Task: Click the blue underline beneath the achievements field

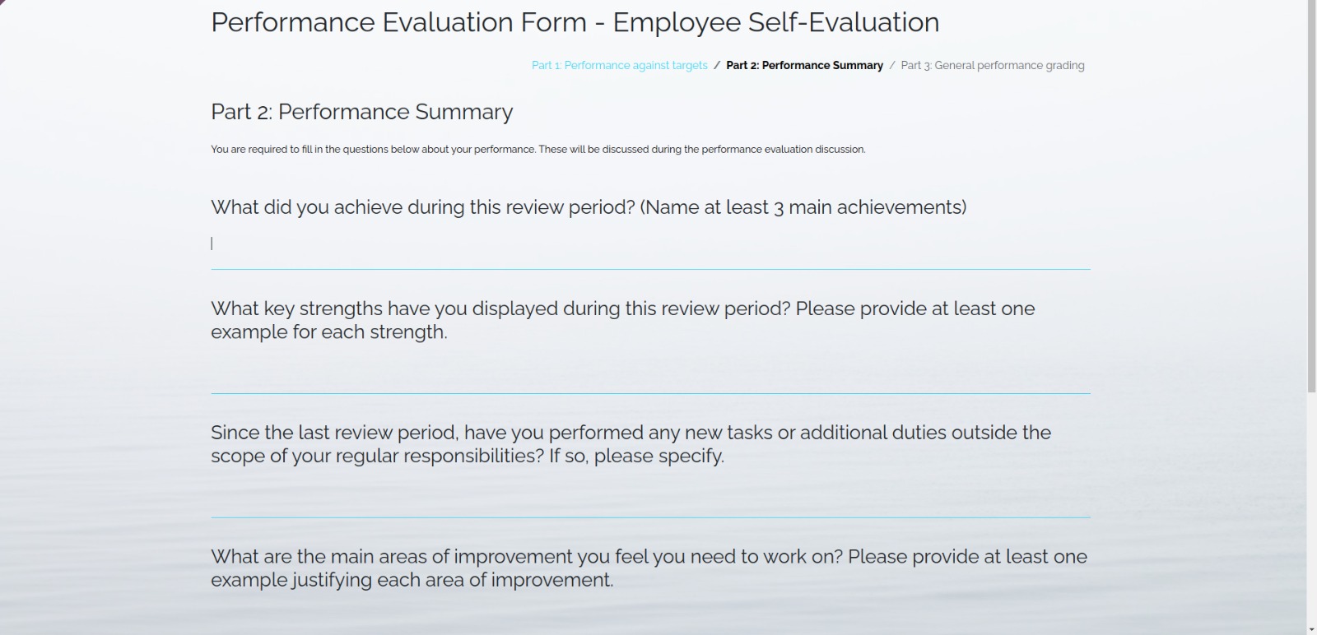Action: coord(650,269)
